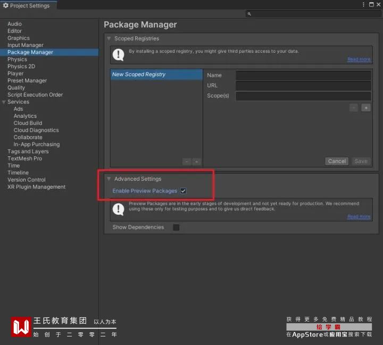Open Preset Manager settings

click(x=27, y=81)
